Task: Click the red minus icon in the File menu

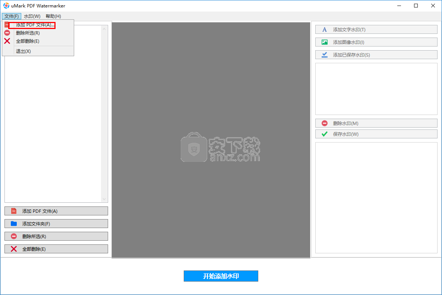Action: click(x=7, y=33)
